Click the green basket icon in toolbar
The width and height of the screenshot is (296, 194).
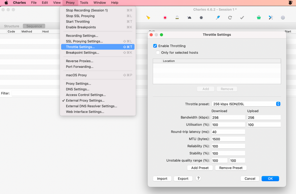point(259,17)
